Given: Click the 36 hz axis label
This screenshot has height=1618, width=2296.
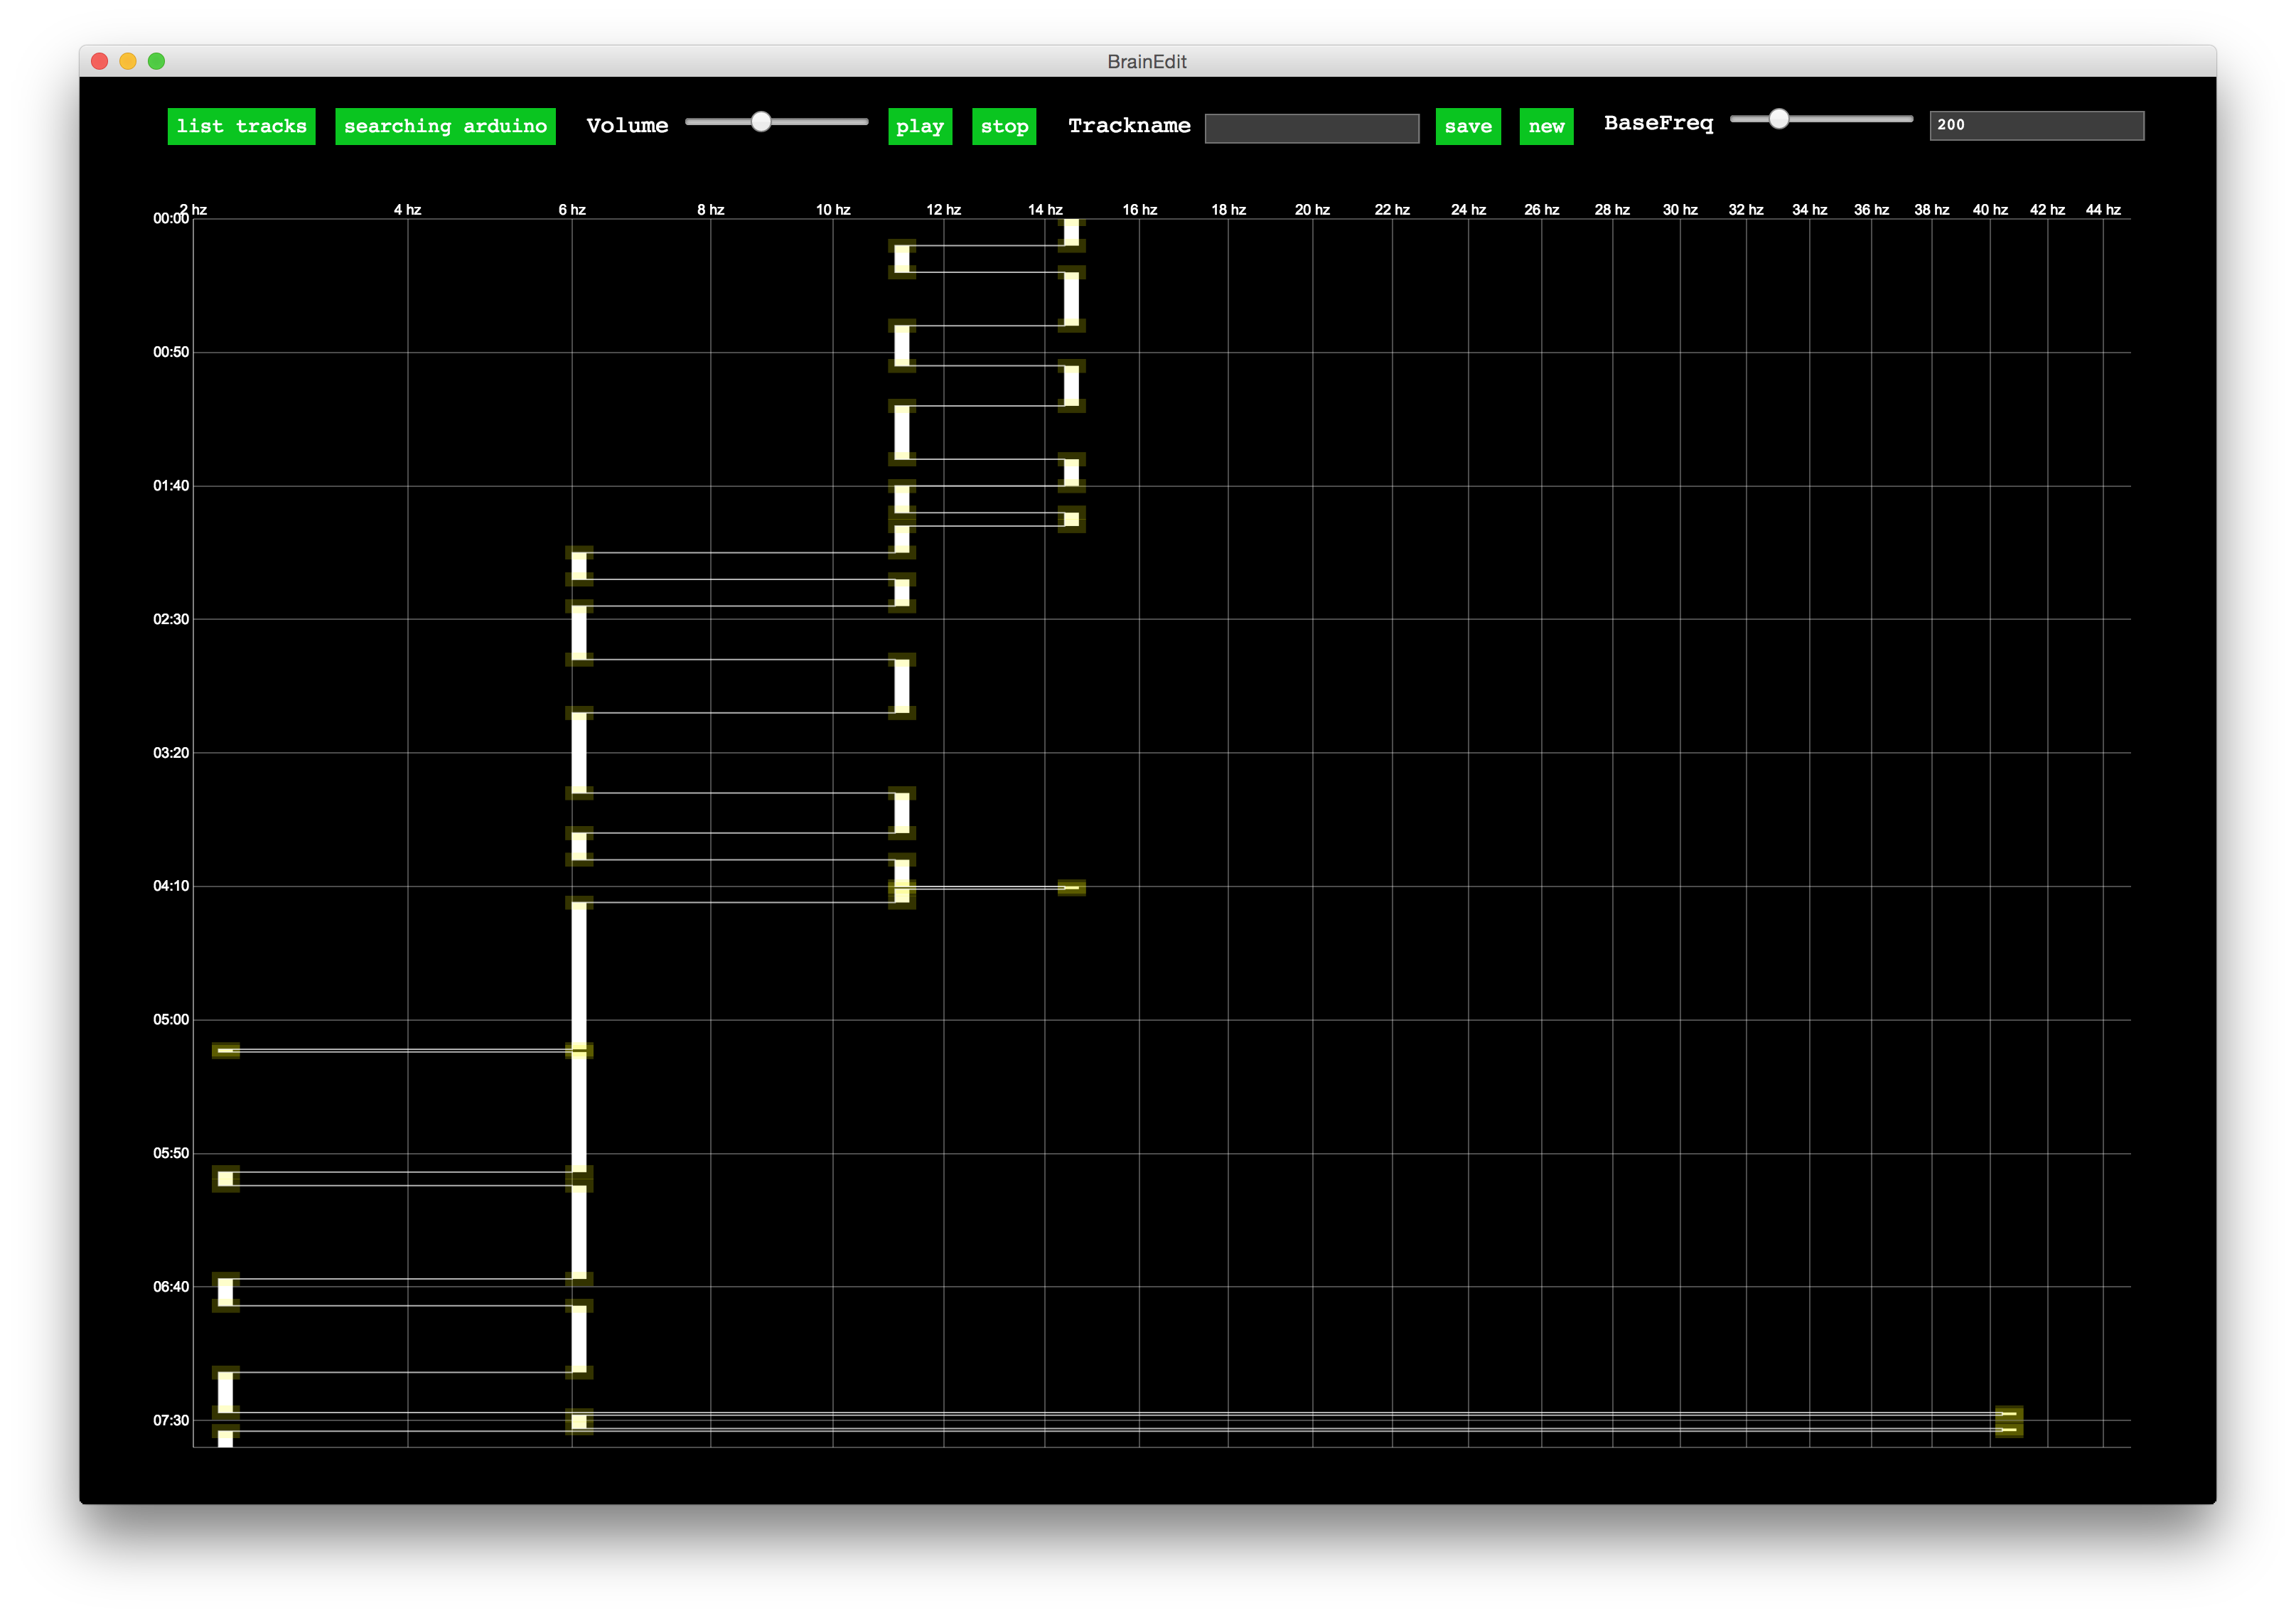Looking at the screenshot, I should 1871,209.
